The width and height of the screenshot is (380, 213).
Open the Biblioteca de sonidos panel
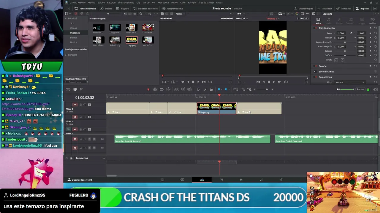[x=146, y=9]
